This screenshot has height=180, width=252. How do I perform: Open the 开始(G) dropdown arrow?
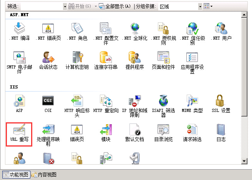point(96,7)
